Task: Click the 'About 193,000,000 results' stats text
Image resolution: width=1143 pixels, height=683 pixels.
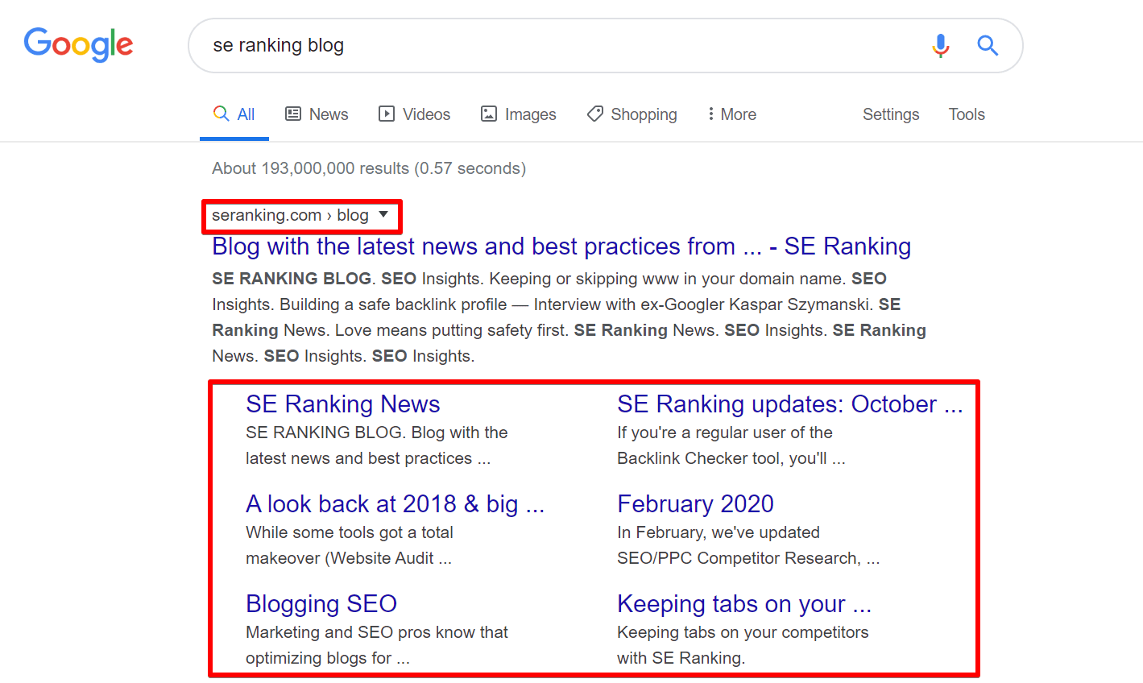Action: [369, 168]
